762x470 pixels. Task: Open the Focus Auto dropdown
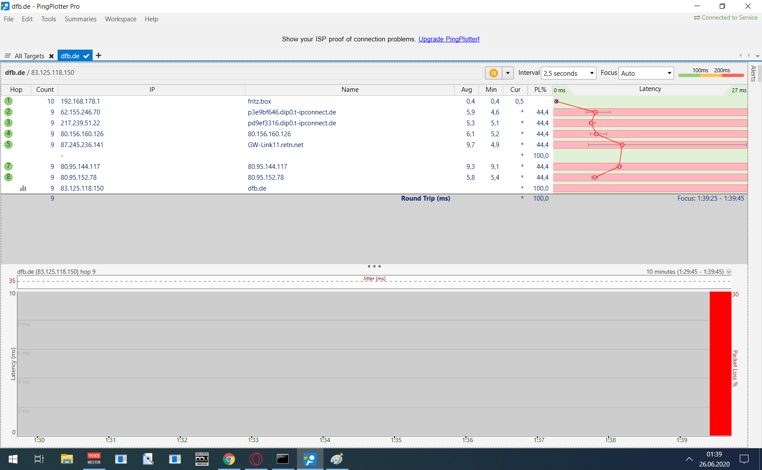pos(646,73)
